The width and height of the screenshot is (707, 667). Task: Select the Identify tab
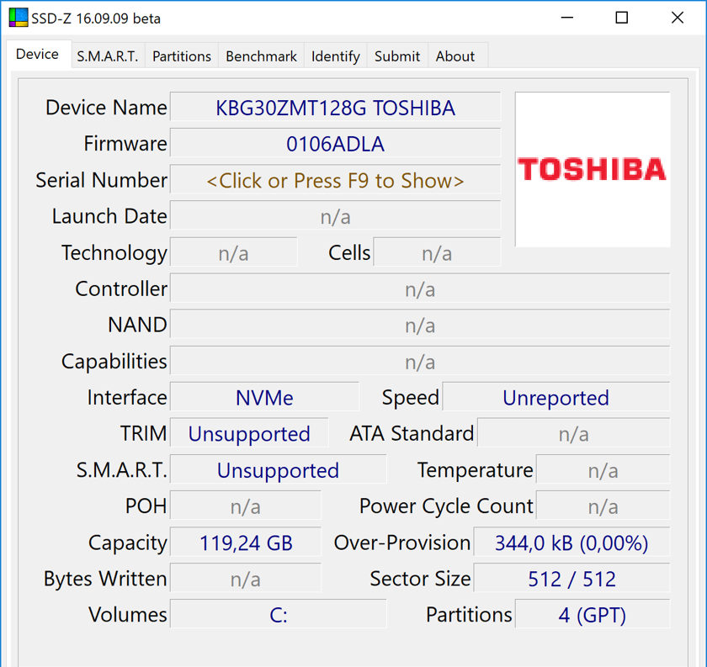tap(336, 56)
